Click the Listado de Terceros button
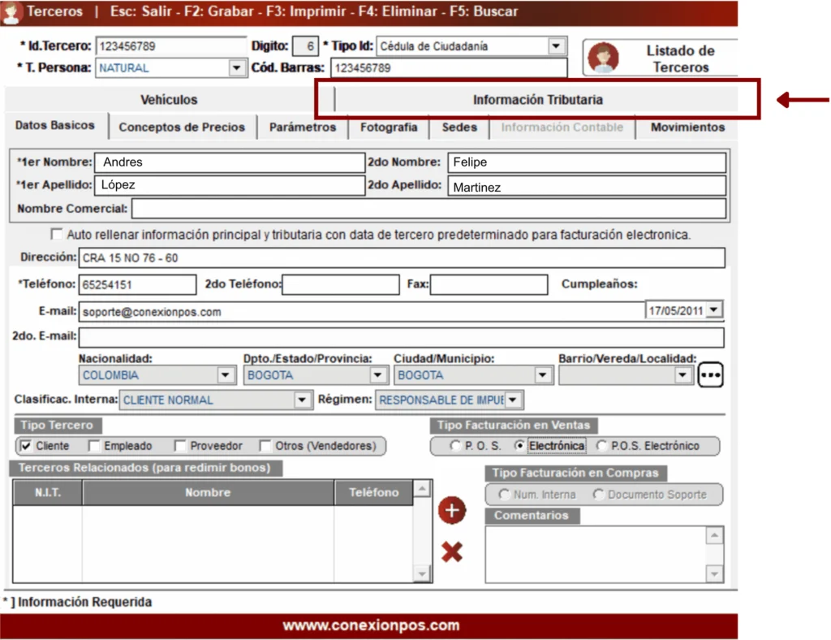831x640 pixels. [661, 58]
